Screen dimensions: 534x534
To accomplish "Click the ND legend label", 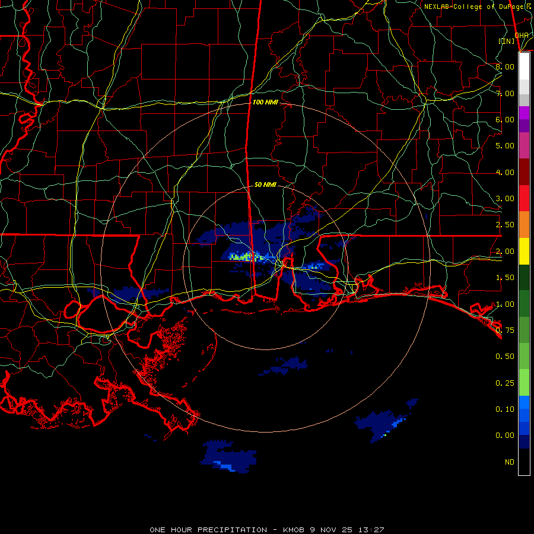I will point(510,462).
